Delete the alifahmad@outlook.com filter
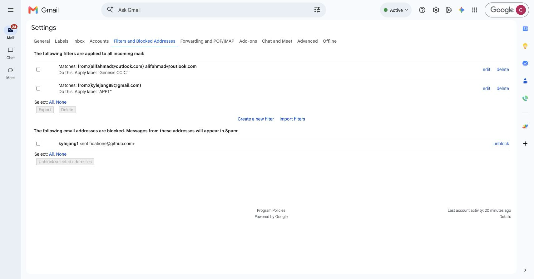 click(503, 69)
